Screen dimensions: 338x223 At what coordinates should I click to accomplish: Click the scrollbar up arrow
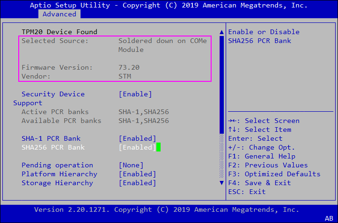pyautogui.click(x=222, y=32)
